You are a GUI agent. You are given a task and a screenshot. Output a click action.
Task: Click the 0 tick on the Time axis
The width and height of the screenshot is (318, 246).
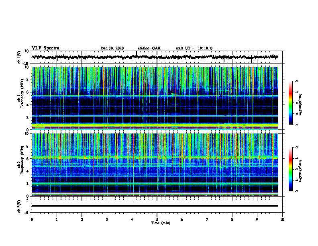pos(32,219)
